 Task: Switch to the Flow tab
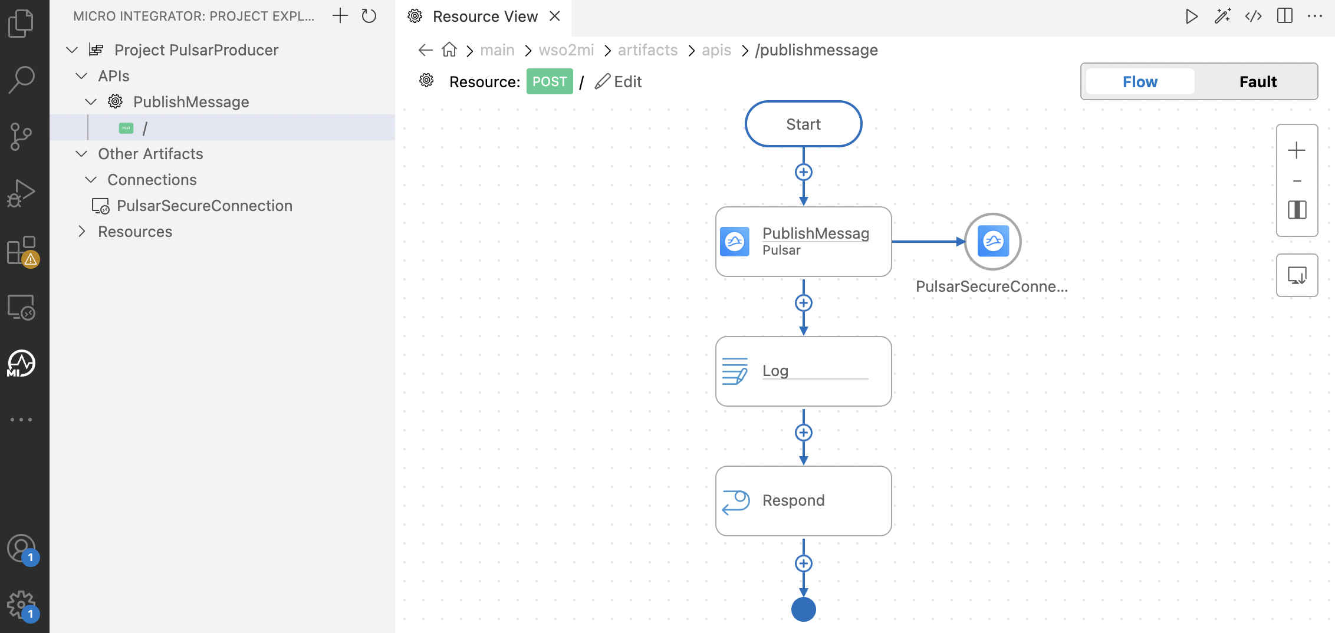[x=1140, y=81]
